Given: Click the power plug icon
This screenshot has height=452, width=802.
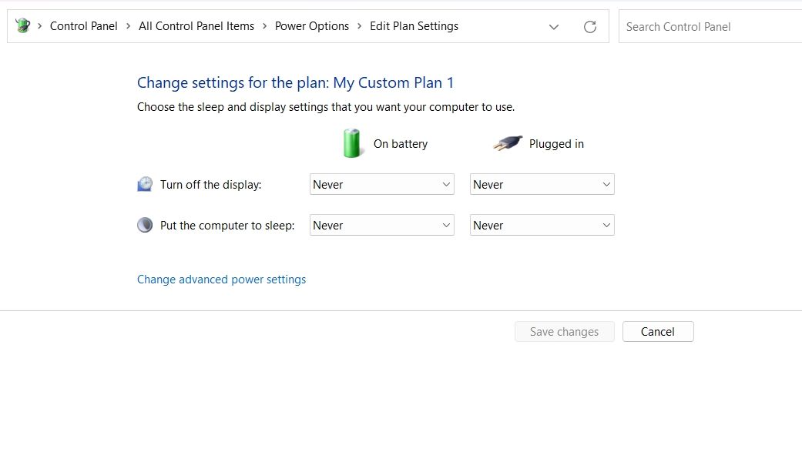Looking at the screenshot, I should 508,143.
